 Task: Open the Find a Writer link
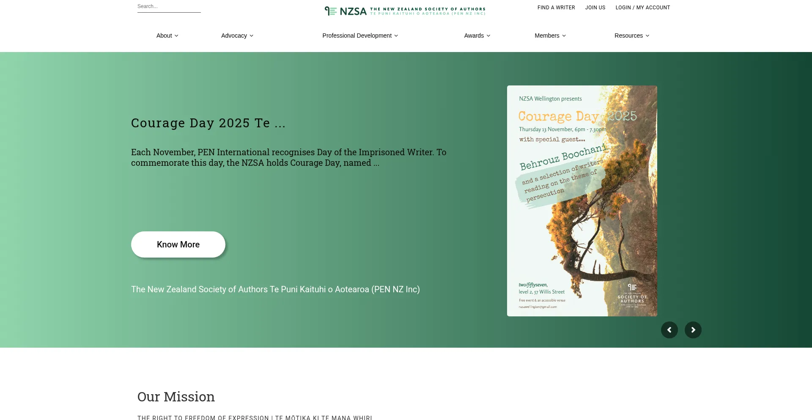pos(556,8)
